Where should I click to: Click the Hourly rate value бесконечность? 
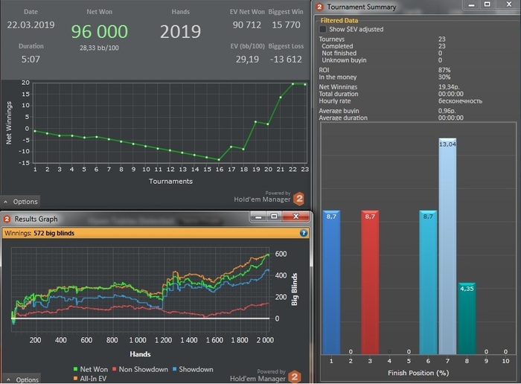pyautogui.click(x=460, y=101)
